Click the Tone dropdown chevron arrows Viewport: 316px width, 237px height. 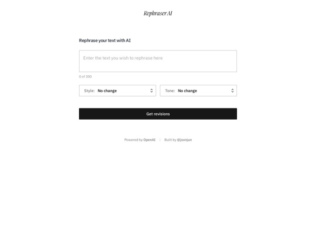point(232,91)
